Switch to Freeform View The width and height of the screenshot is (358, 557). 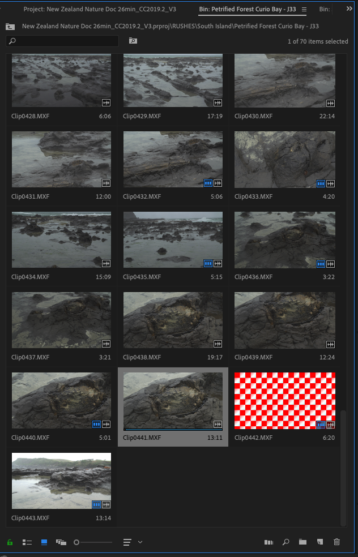click(61, 542)
